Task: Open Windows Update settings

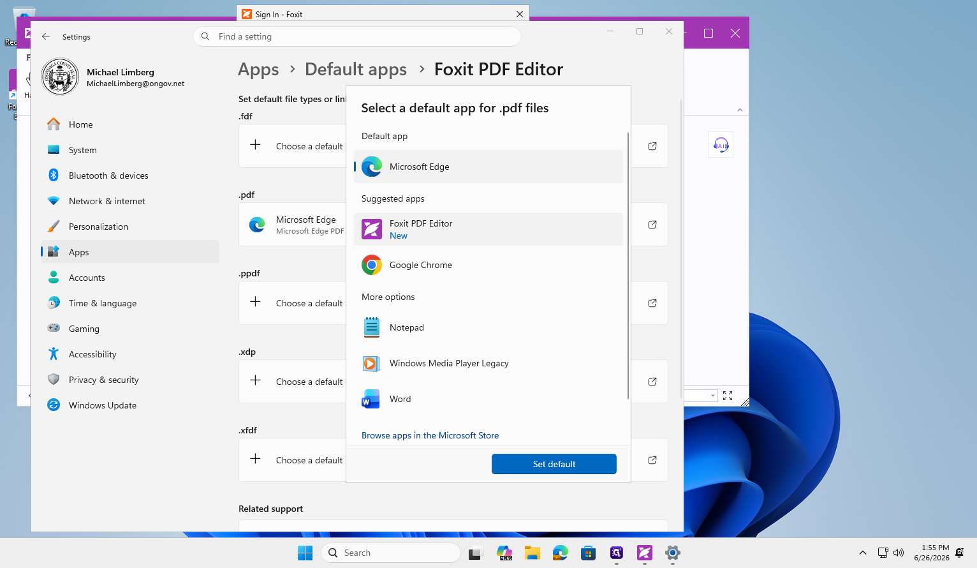Action: 130,405
